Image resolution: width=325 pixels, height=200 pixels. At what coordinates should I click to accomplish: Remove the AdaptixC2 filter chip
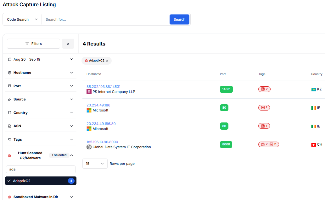point(107,61)
